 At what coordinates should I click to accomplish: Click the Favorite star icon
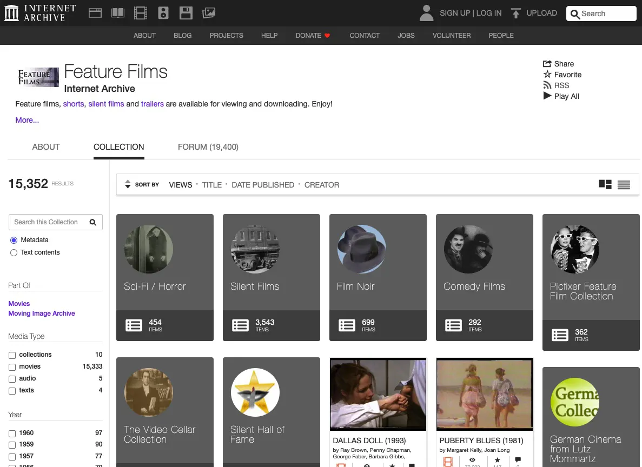point(547,74)
